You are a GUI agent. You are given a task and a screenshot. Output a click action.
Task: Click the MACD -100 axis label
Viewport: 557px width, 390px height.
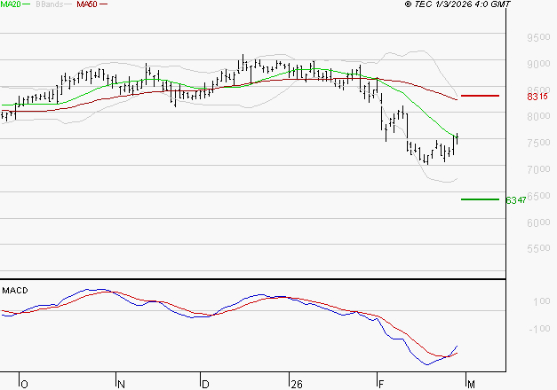pos(539,329)
